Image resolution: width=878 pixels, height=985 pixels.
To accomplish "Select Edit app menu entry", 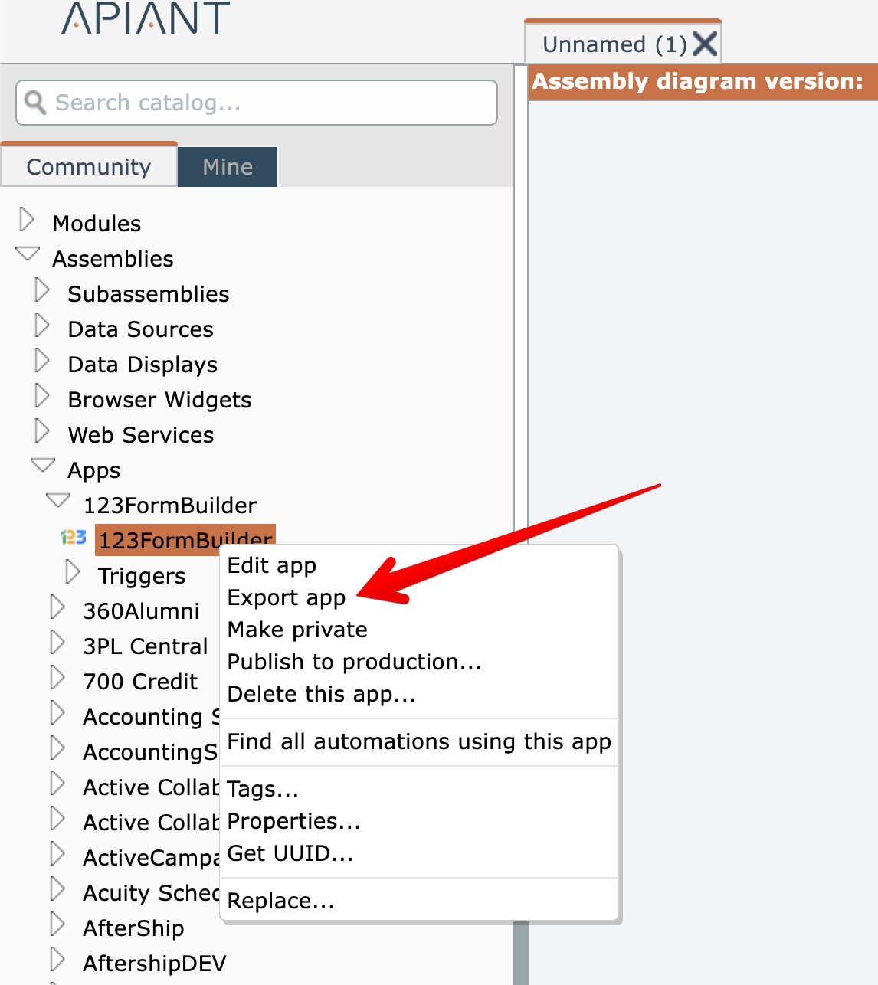I will (x=272, y=565).
